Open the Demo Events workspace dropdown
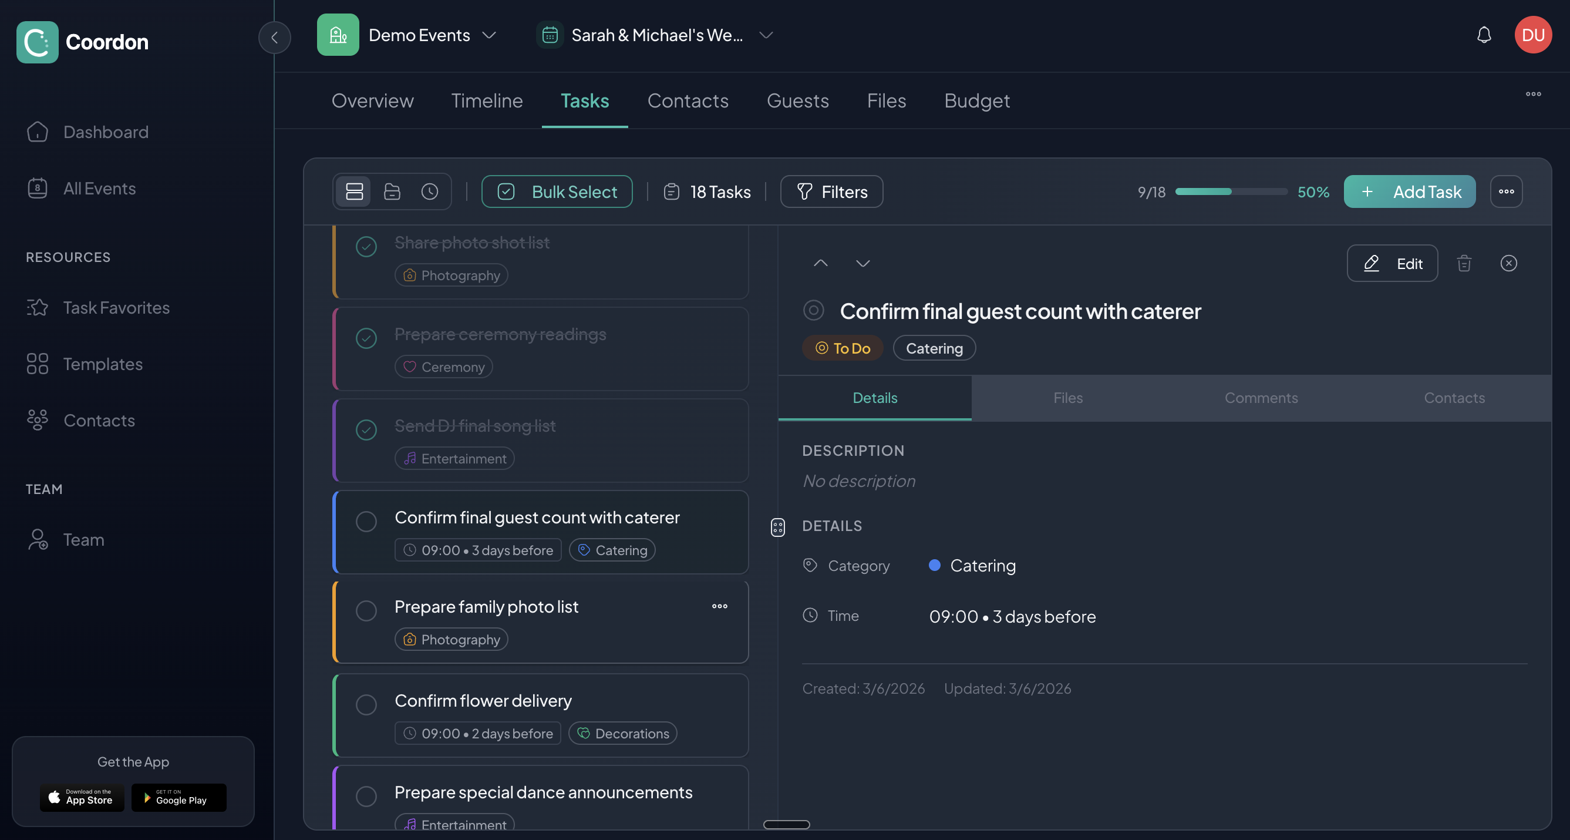Viewport: 1570px width, 840px height. point(491,35)
